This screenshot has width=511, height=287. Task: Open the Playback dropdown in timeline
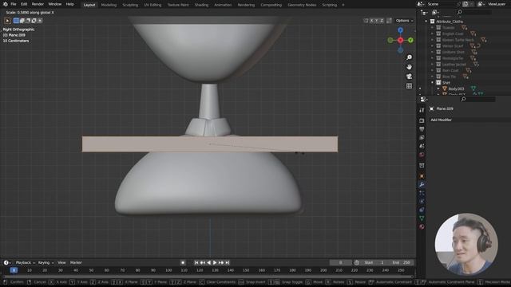[26, 262]
